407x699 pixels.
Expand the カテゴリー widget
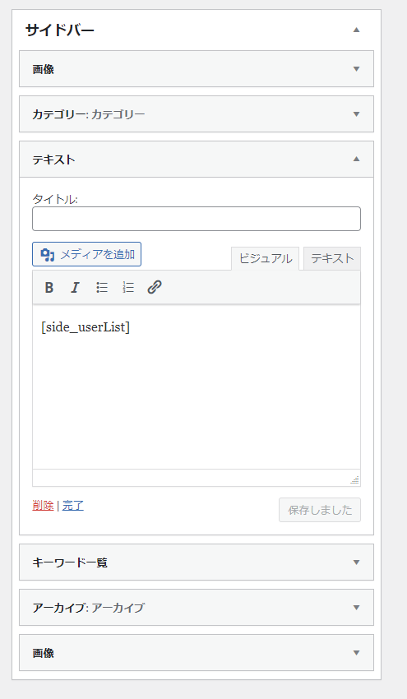point(197,114)
